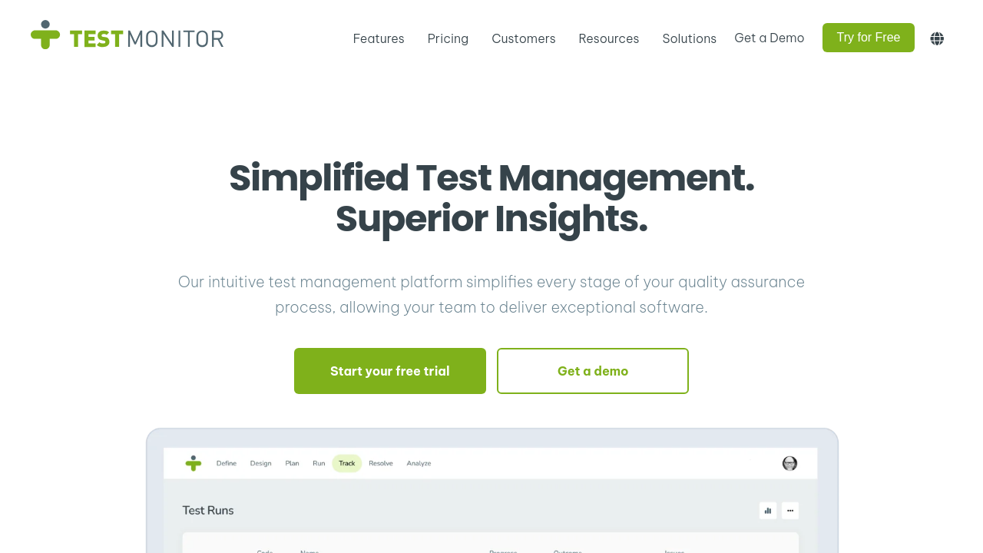Click the TestMonitor logo
The height and width of the screenshot is (553, 983).
[x=127, y=35]
